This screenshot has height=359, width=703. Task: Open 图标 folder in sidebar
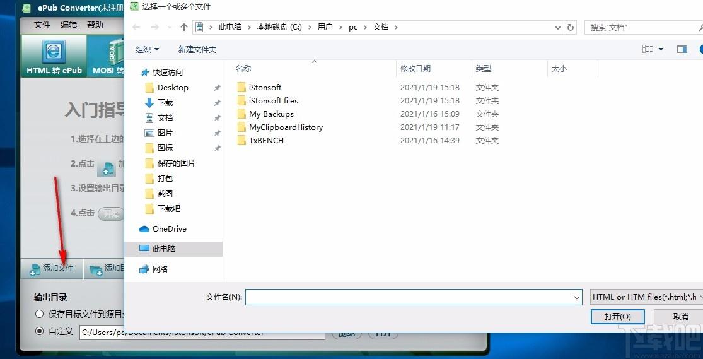tap(165, 148)
